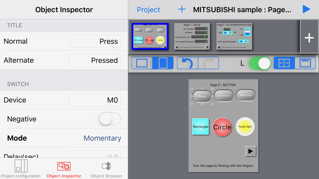
Task: Add a new page with white plus
Action: (x=309, y=38)
